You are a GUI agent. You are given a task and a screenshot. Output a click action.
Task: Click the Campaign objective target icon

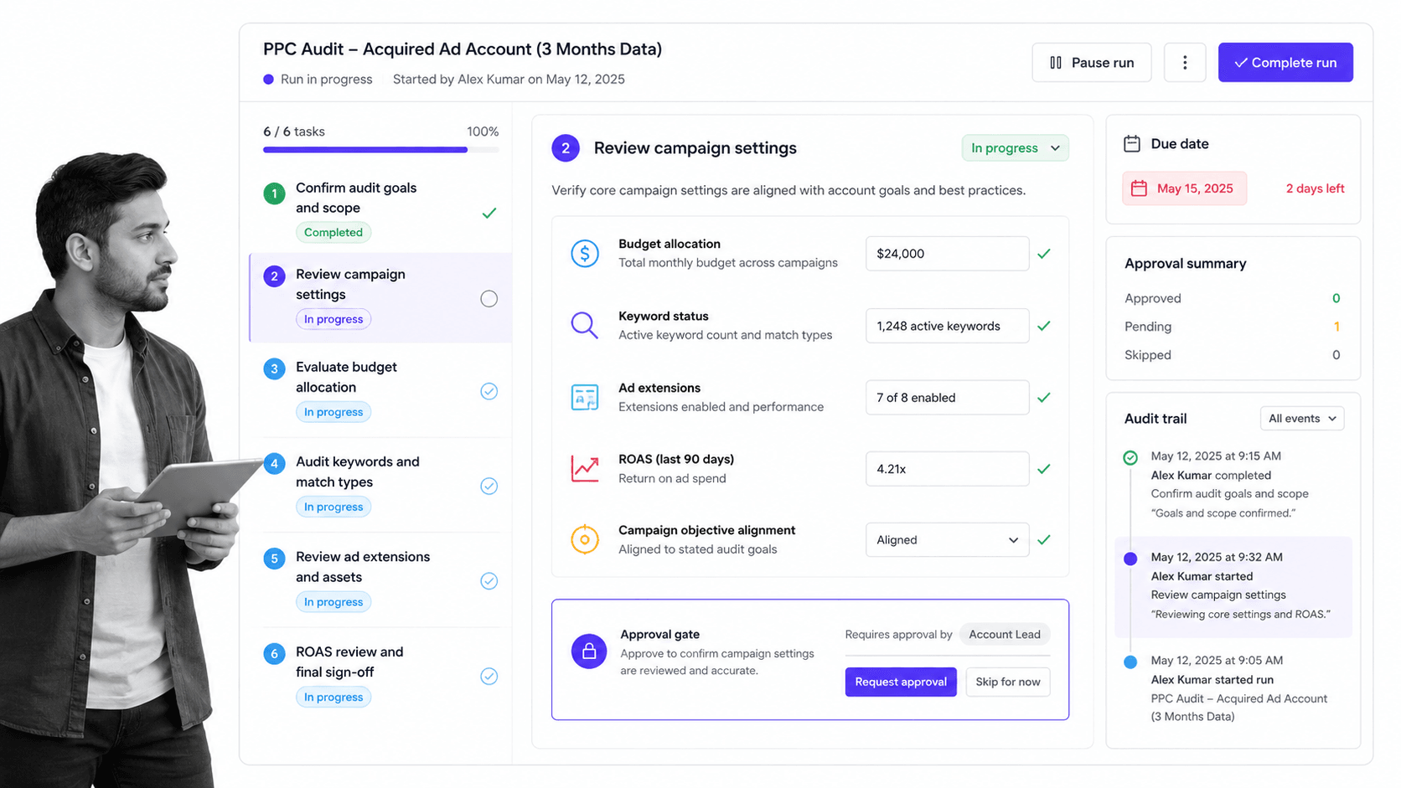(x=584, y=539)
